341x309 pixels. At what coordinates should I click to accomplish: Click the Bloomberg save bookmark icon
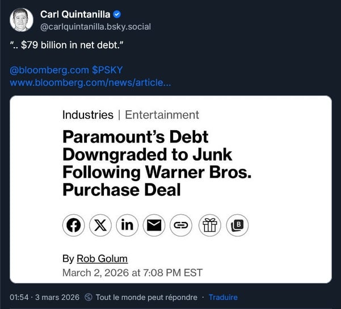(237, 226)
